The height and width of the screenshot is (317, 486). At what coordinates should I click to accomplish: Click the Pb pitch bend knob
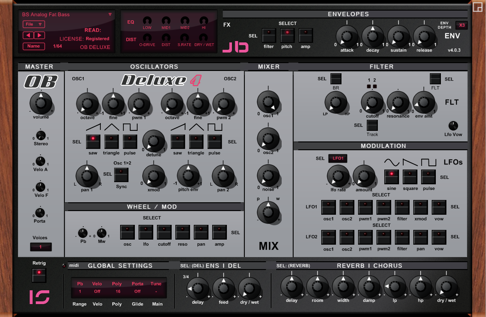click(83, 233)
